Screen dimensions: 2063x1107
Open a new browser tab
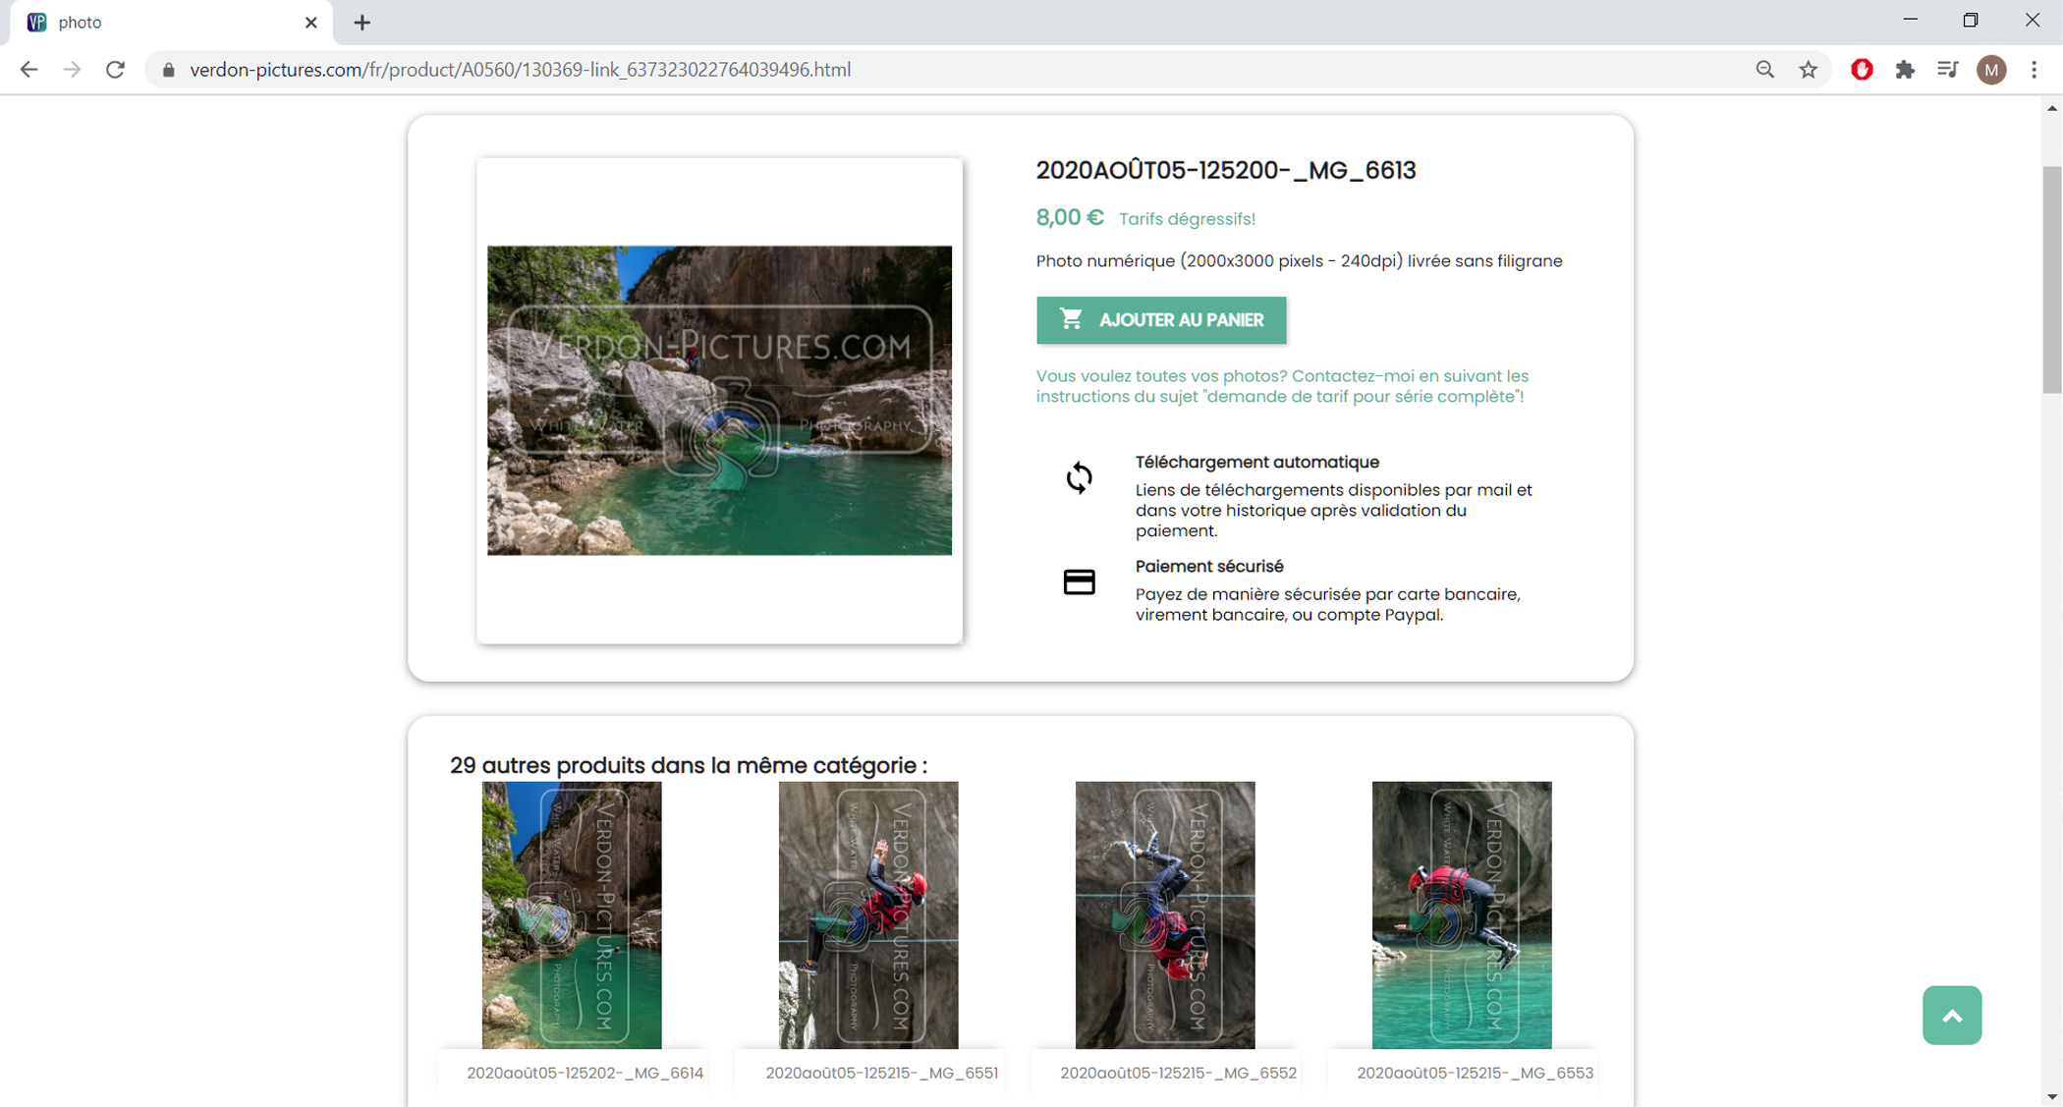362,23
